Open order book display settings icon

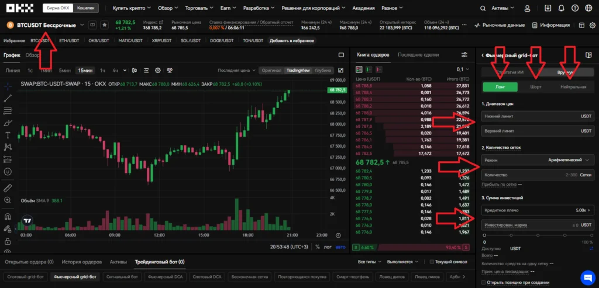[464, 55]
